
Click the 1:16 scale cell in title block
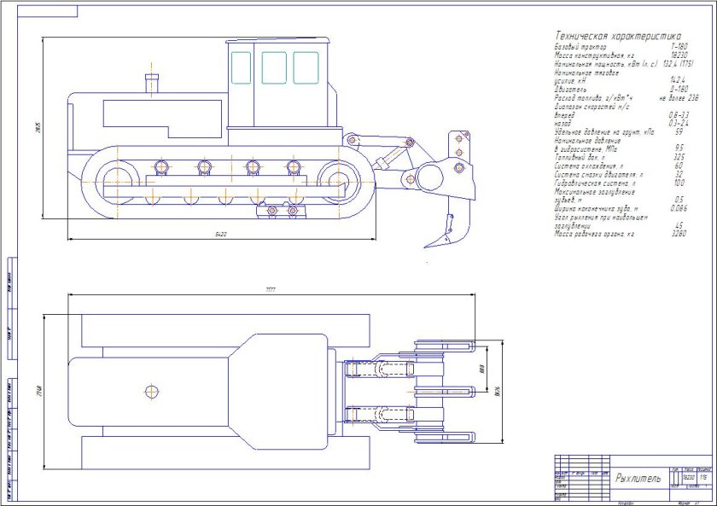704,479
